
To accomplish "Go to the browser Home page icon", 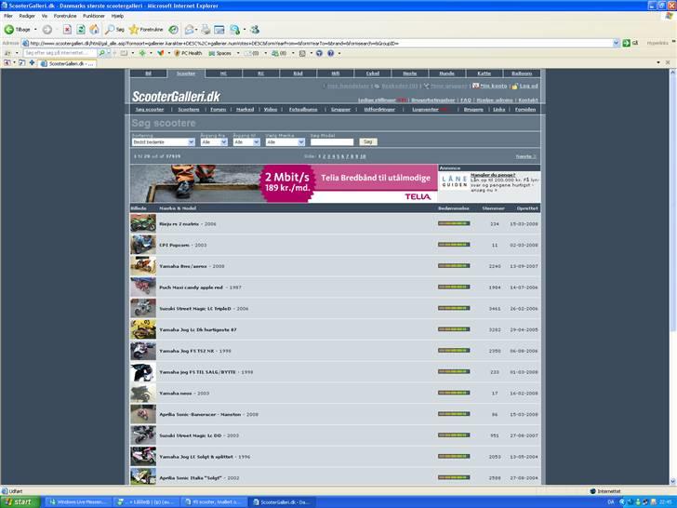I will 95,30.
